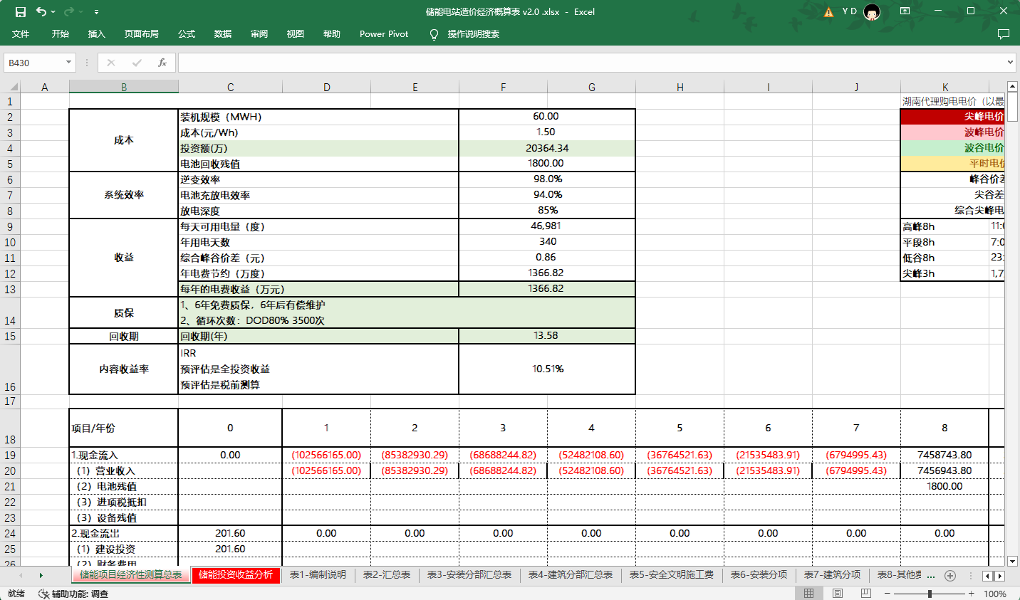Click the Cancel X icon in formula bar
The height and width of the screenshot is (600, 1020).
[x=111, y=63]
